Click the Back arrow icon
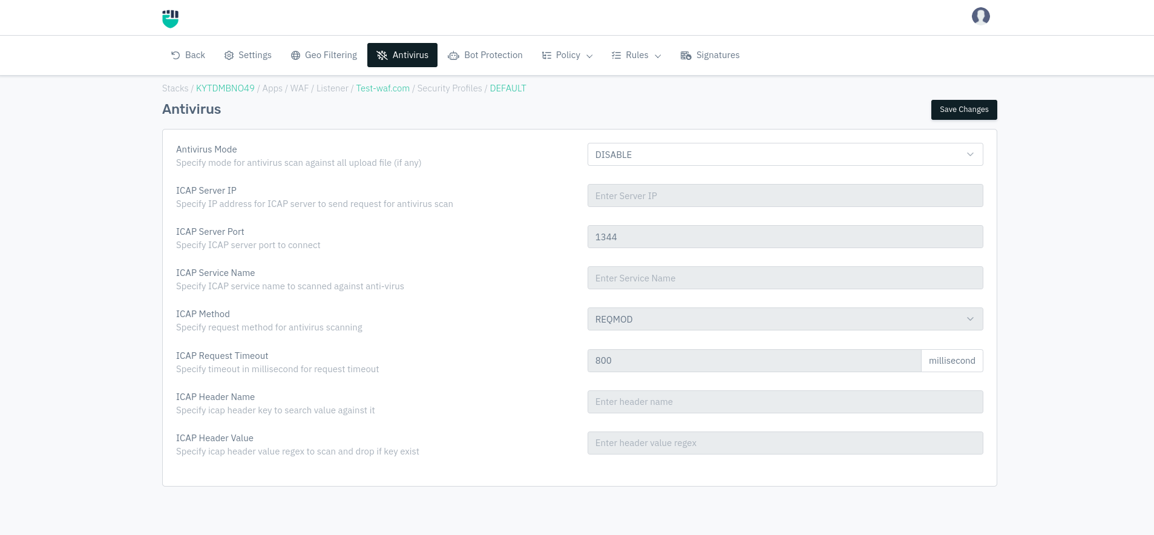 [175, 55]
